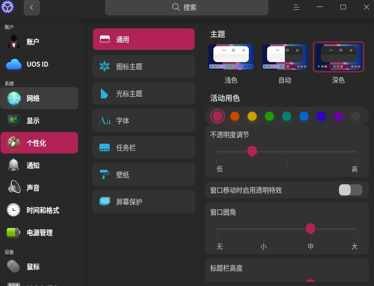Switch to 光标主题 tab label
374x286 pixels.
click(x=129, y=94)
